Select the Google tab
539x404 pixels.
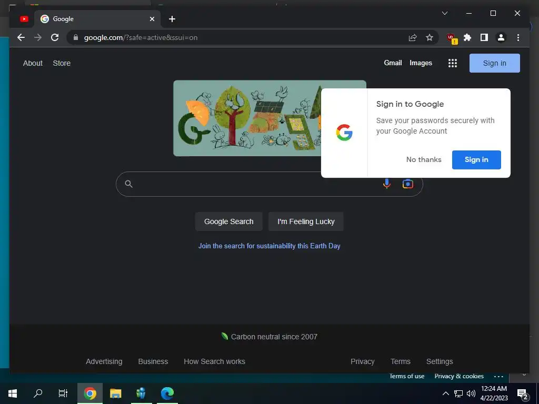pyautogui.click(x=97, y=19)
